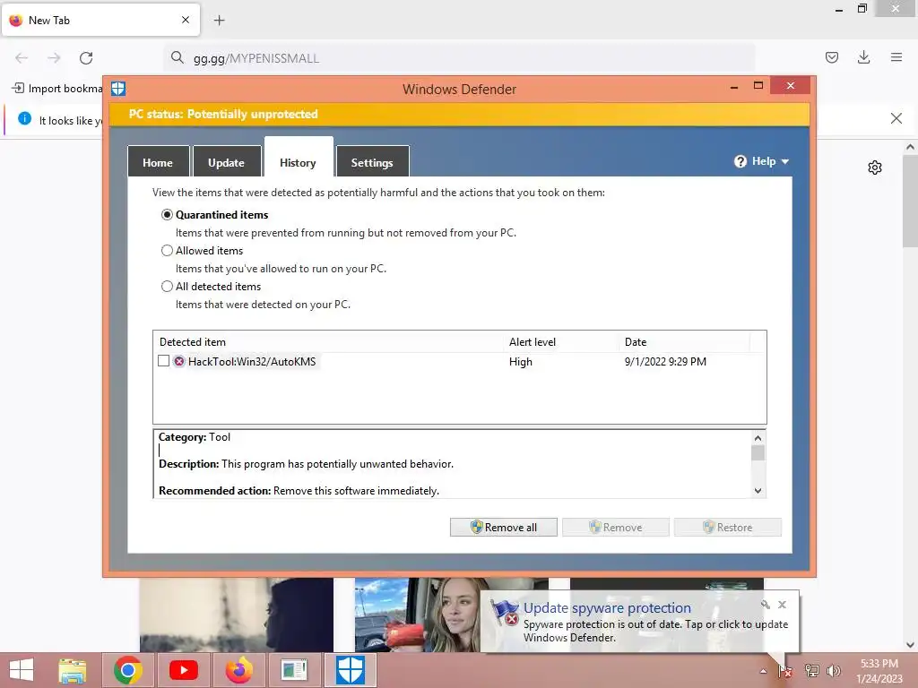The width and height of the screenshot is (918, 688).
Task: Click PC status Potentially unprotected banner
Action: point(460,114)
